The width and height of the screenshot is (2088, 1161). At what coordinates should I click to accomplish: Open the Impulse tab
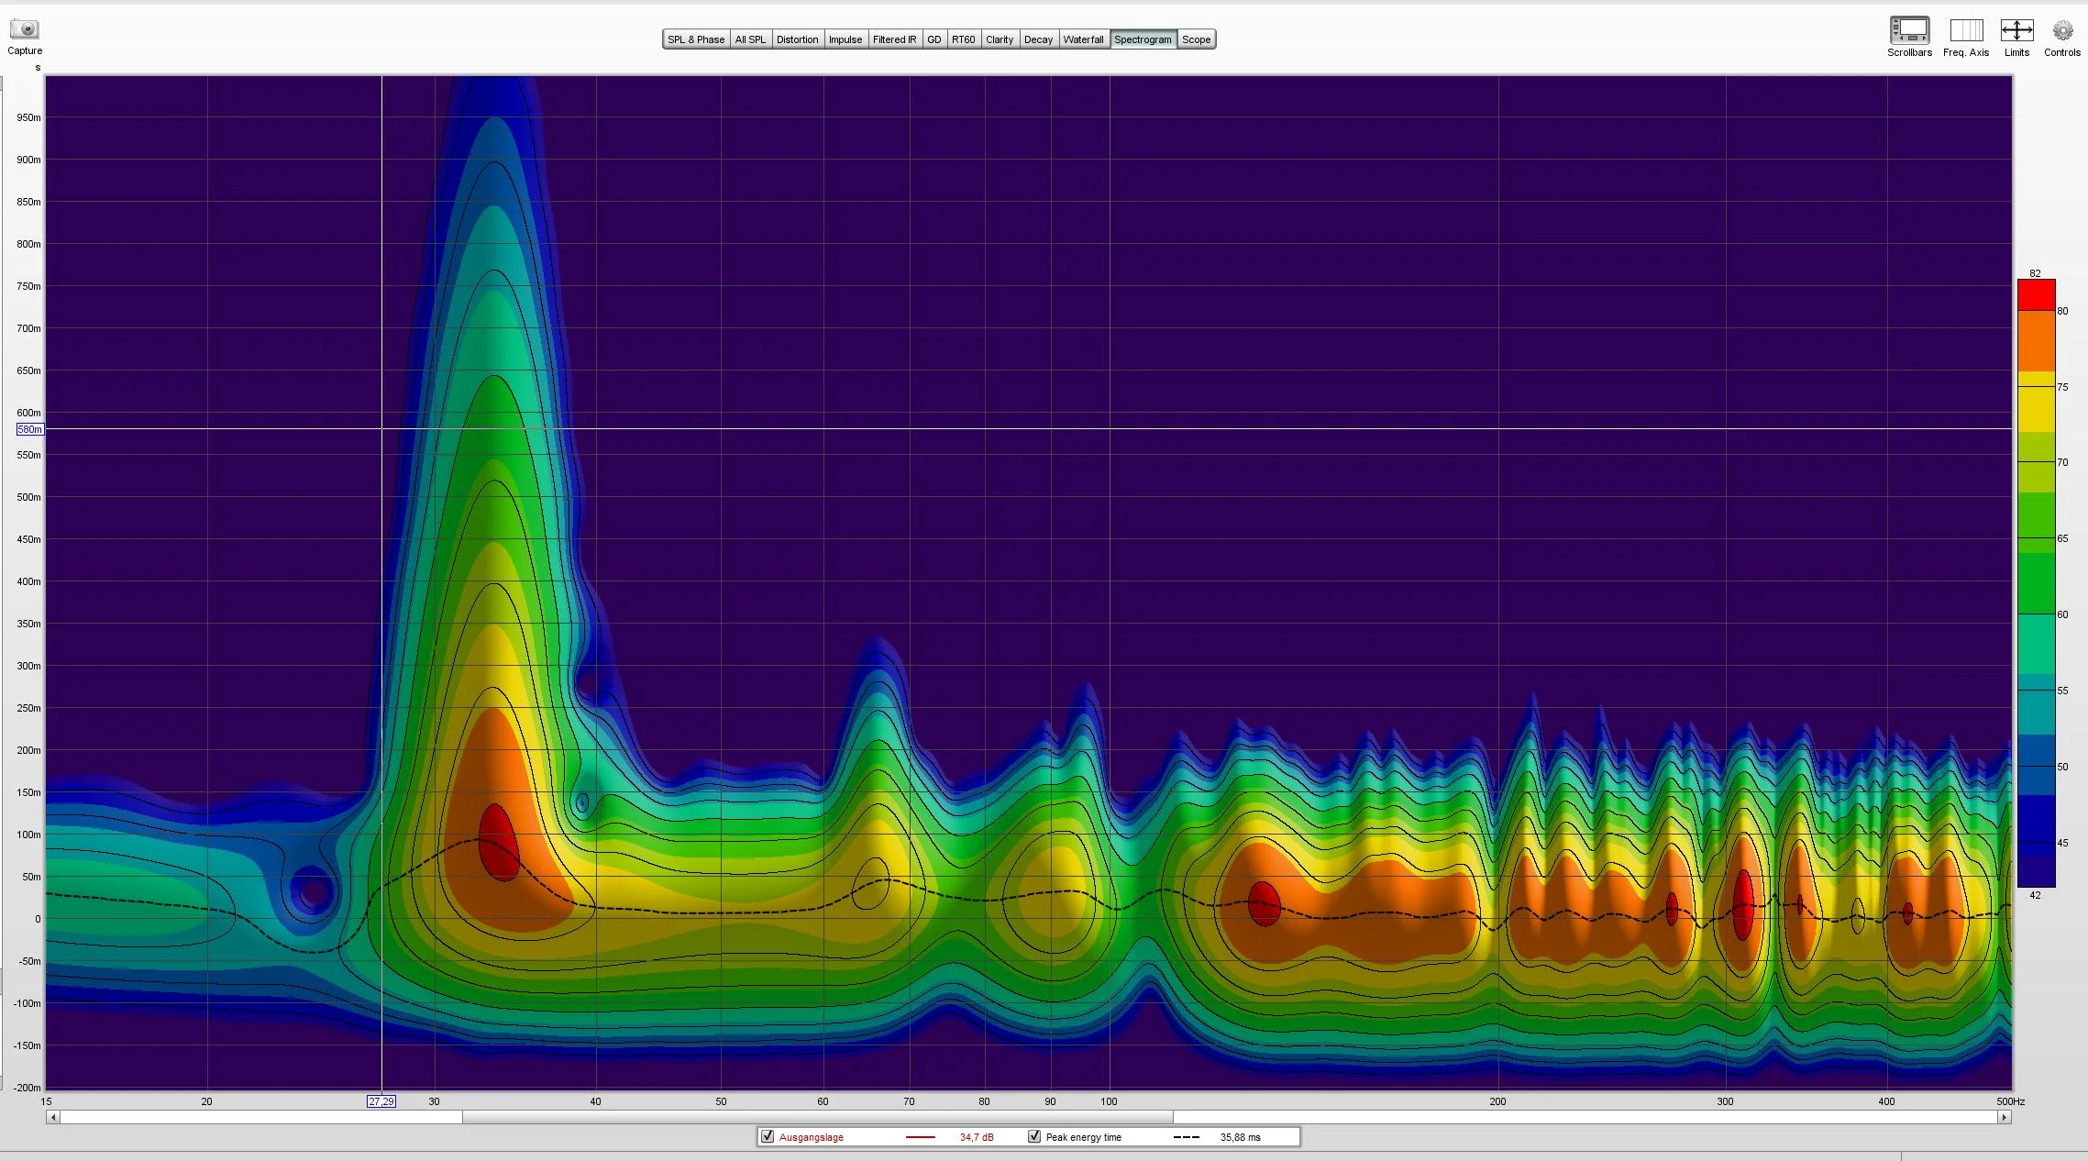point(845,39)
